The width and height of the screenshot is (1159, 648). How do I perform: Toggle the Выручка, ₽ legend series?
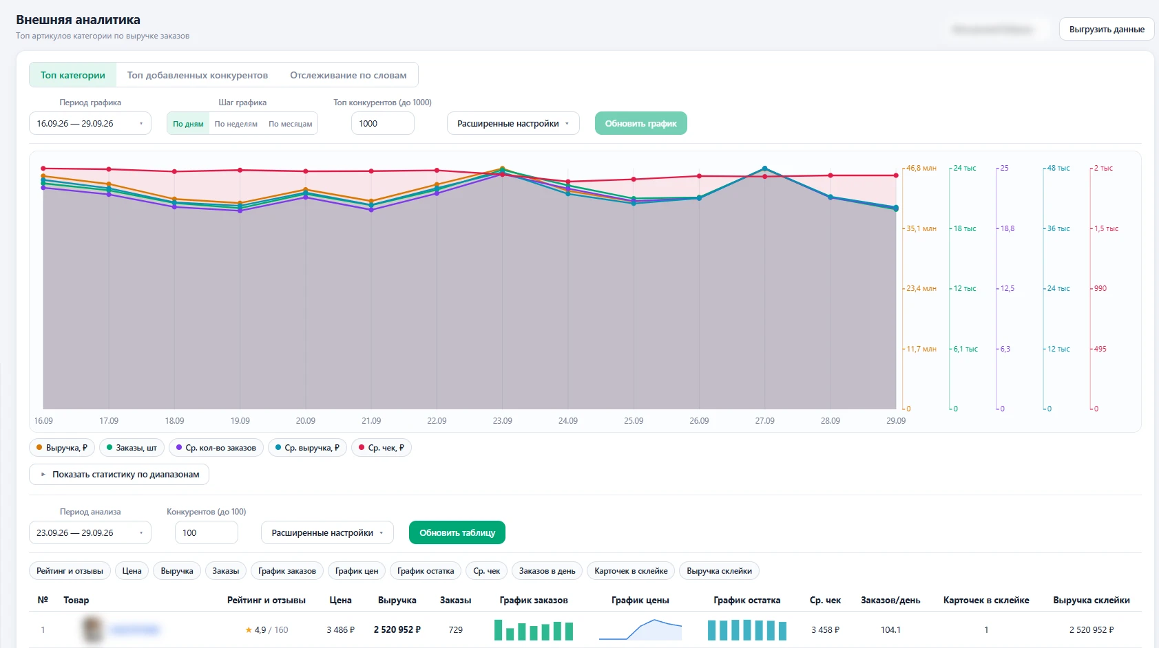pyautogui.click(x=62, y=448)
